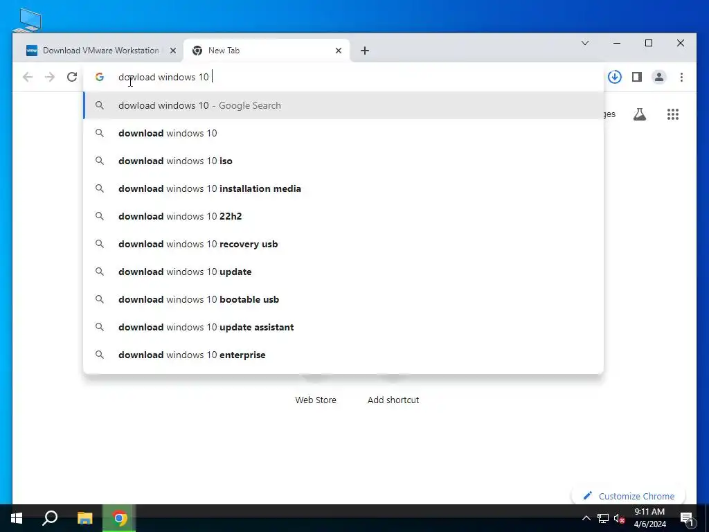This screenshot has width=709, height=532.
Task: Click the Google G icon in address bar
Action: 100,77
